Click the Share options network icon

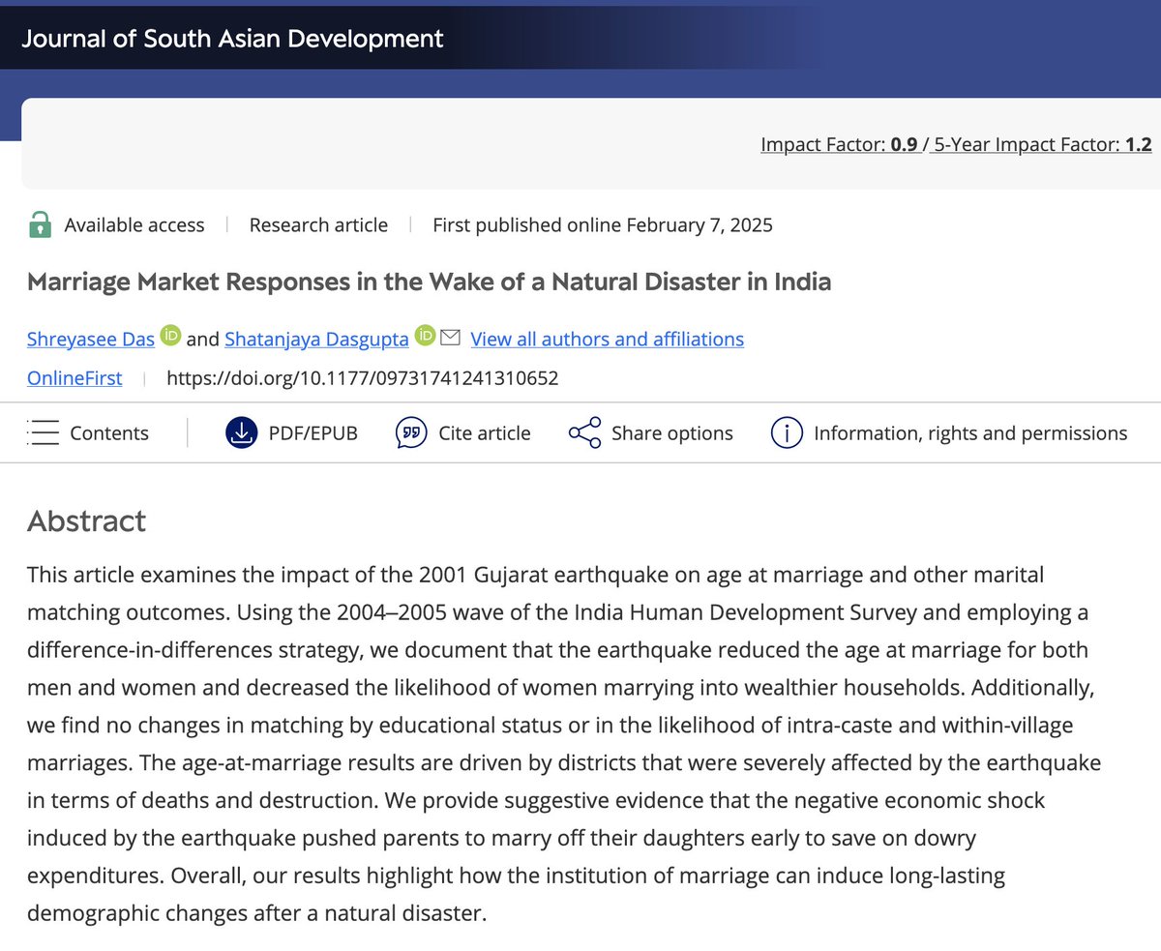pos(585,432)
